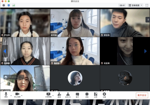Toggle the floating microphone button on right edge
Image resolution: width=150 pixels, height=105 pixels.
coord(148,20)
